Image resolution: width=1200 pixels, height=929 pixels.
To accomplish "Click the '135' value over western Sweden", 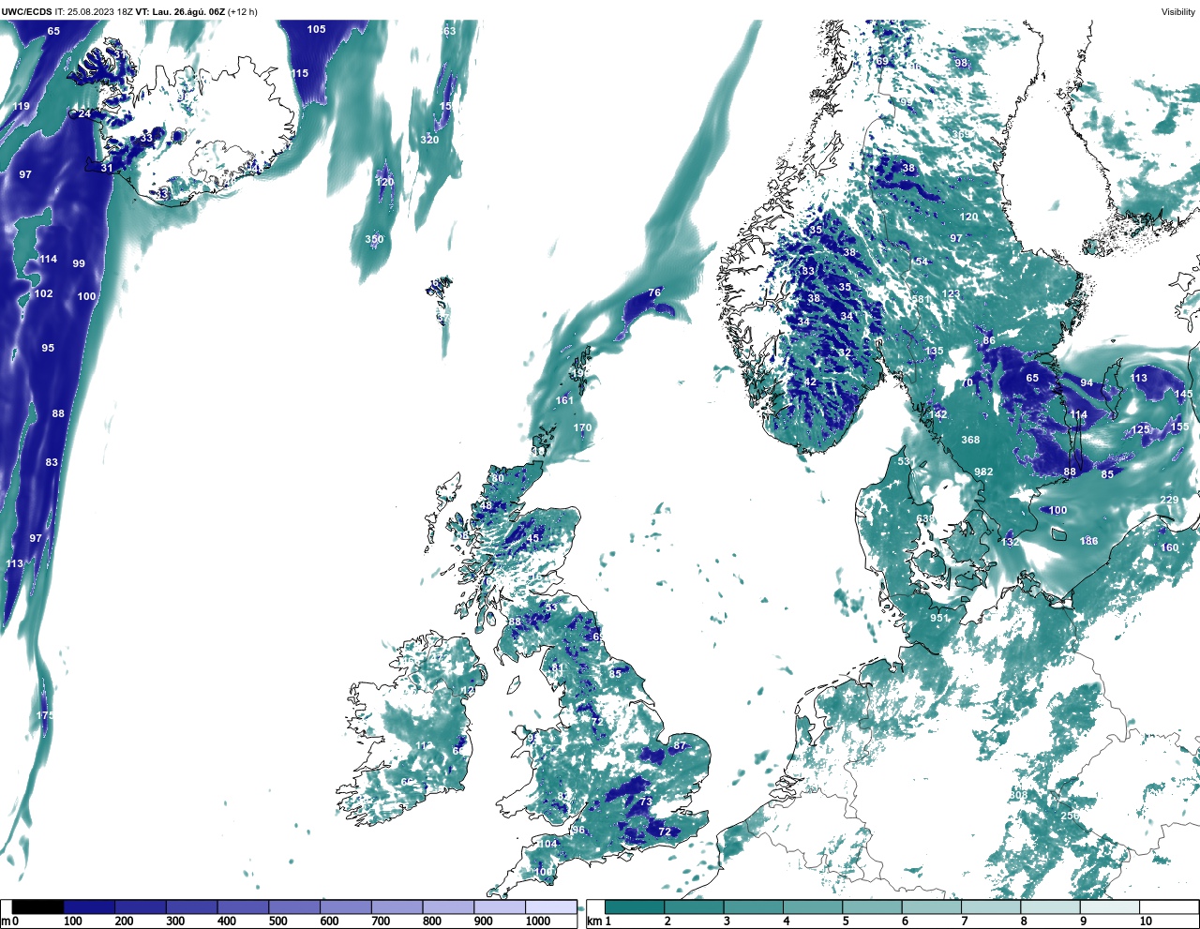I will click(935, 352).
